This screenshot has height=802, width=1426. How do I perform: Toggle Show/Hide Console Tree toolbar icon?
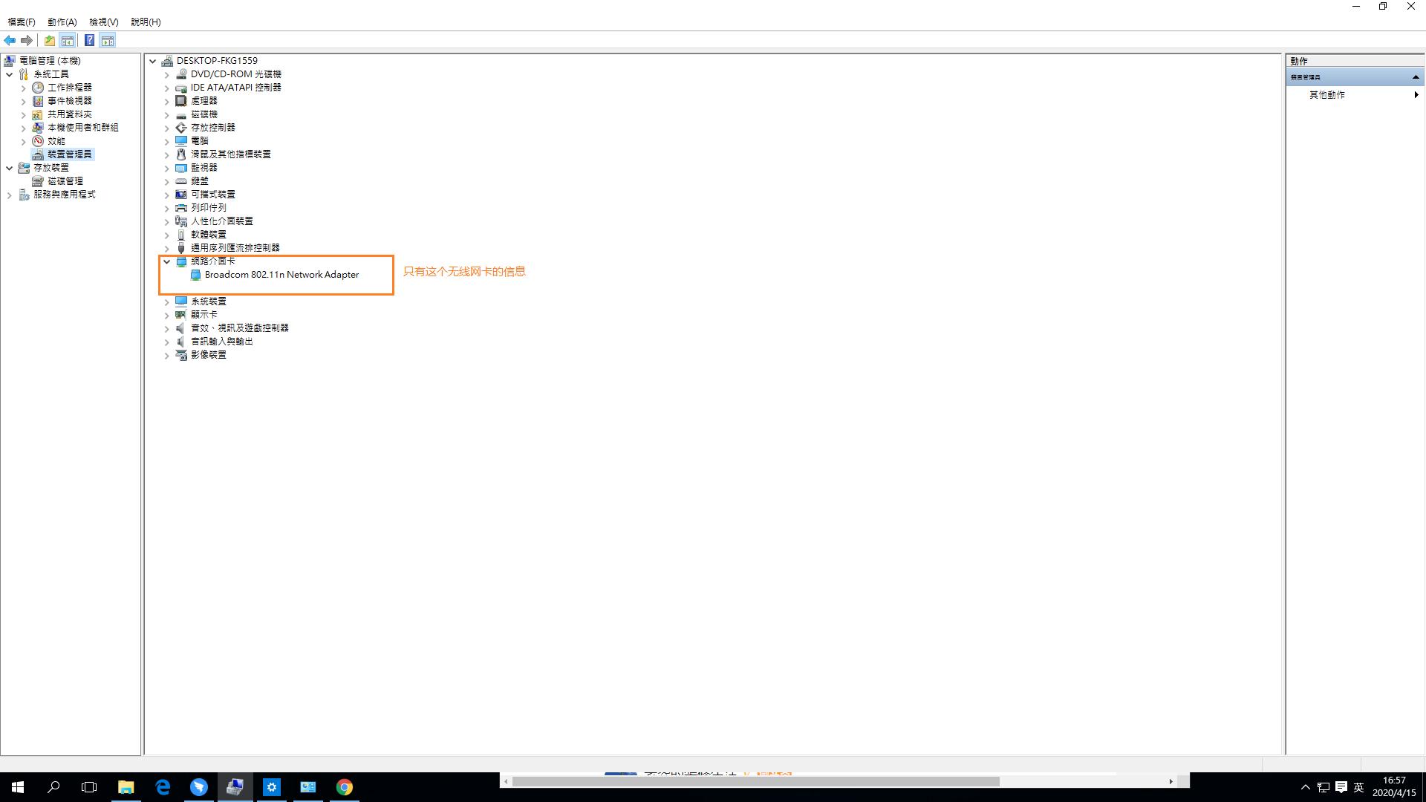click(x=68, y=40)
